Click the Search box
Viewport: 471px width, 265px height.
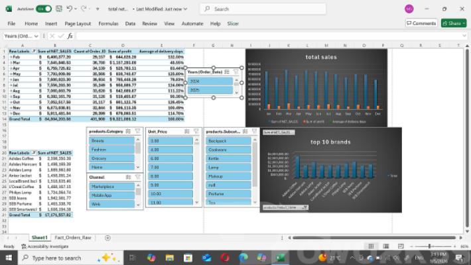263,9
